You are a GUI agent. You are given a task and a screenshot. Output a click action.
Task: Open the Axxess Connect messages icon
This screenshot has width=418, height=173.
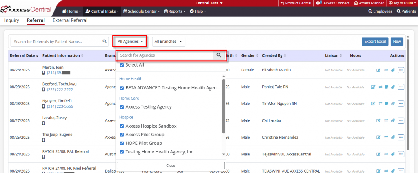click(x=318, y=3)
